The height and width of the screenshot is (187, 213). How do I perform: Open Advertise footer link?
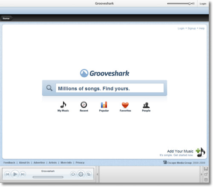(x=39, y=163)
